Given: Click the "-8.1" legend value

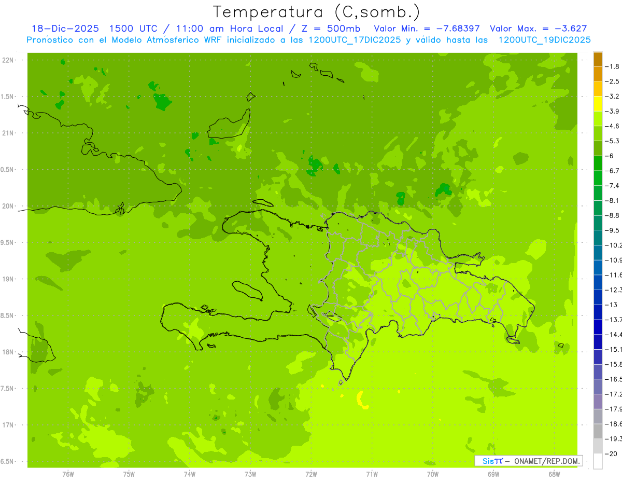Looking at the screenshot, I should (x=612, y=200).
